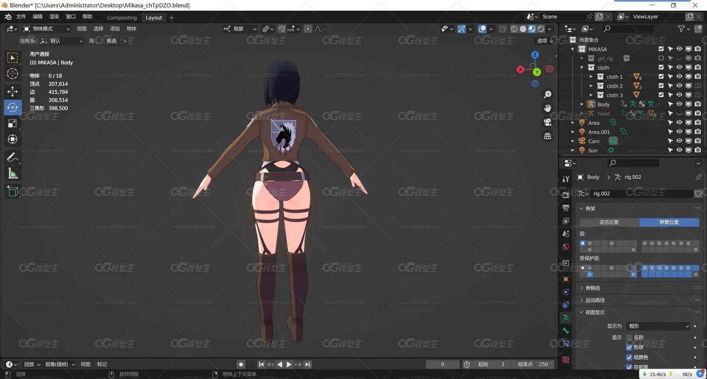Viewport: 707px width, 379px height.
Task: Open the 物体 menu in viewport header
Action: 131,29
